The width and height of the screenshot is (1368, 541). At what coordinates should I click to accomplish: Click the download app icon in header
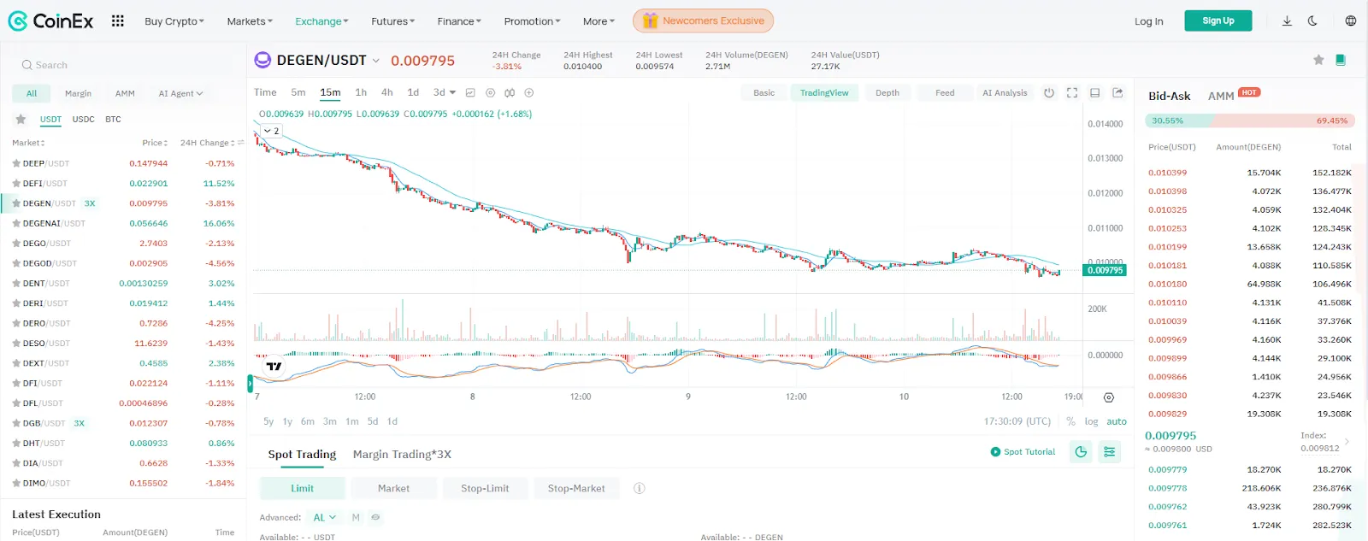1287,21
